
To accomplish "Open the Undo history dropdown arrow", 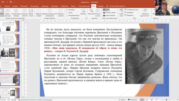I will [x=4, y=2].
